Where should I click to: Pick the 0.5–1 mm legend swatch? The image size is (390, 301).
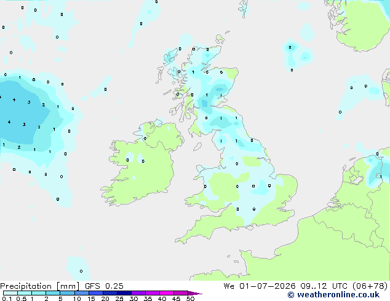(x=25, y=293)
